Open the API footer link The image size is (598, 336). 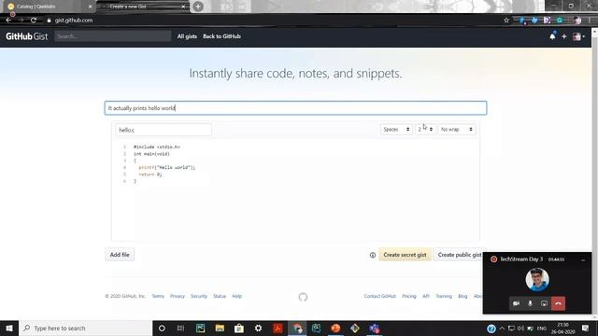click(426, 296)
